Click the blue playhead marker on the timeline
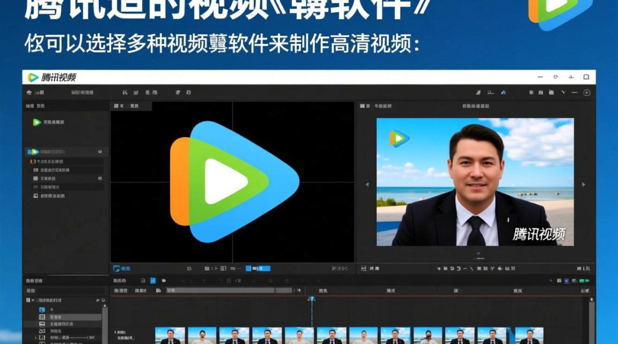 (x=312, y=299)
